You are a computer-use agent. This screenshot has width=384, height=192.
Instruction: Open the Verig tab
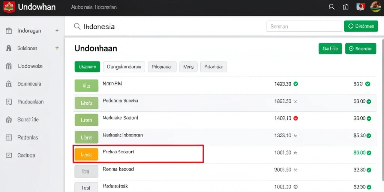click(188, 67)
